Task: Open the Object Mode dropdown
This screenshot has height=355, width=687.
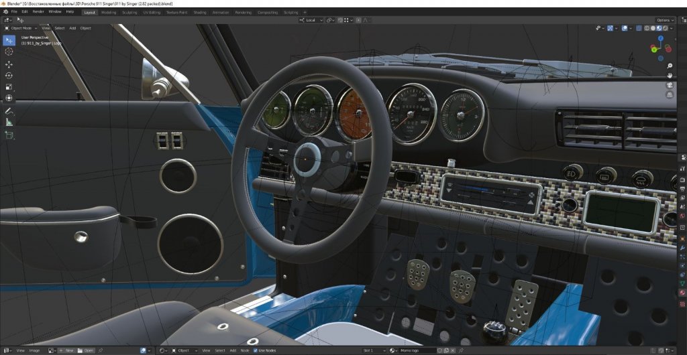Action: 20,28
